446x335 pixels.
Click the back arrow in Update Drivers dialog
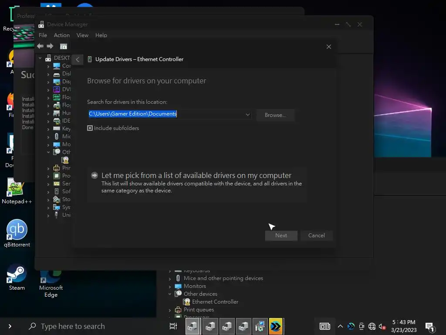[78, 59]
